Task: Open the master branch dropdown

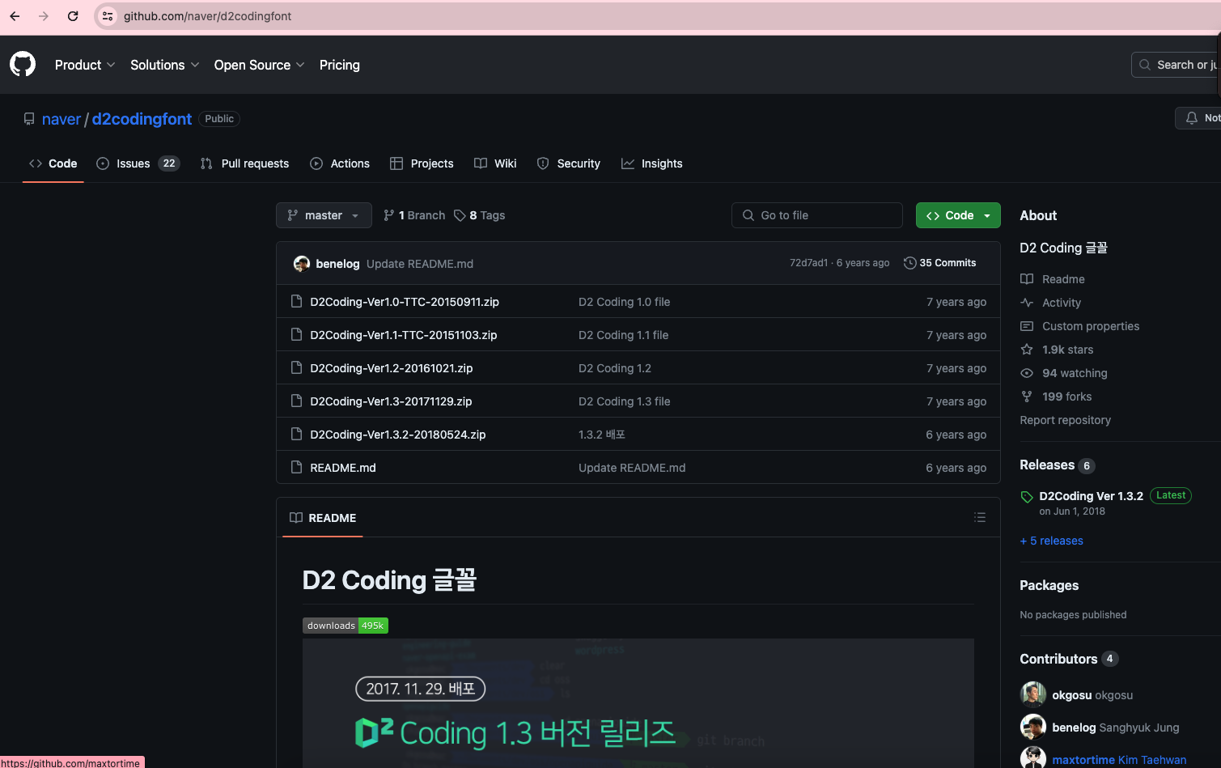Action: pyautogui.click(x=324, y=215)
